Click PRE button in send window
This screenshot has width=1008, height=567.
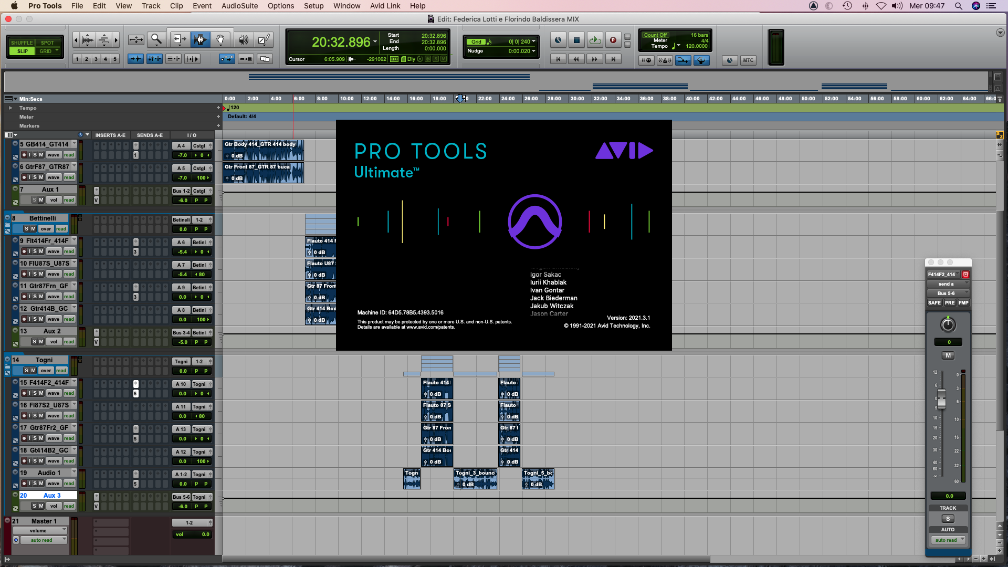950,303
